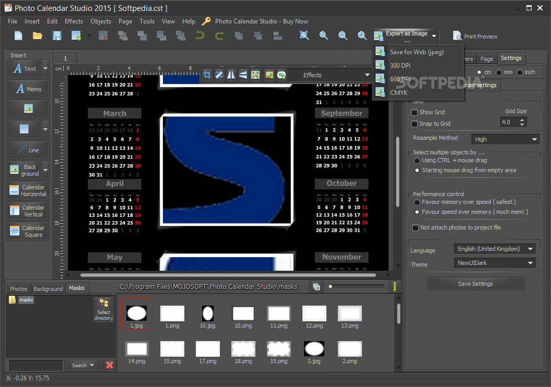Crop the selected photo
The height and width of the screenshot is (387, 551).
point(207,75)
